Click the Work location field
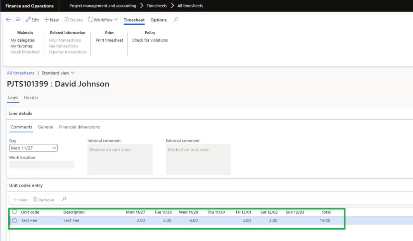Screen dimensions: 413x241 pyautogui.click(x=42, y=165)
